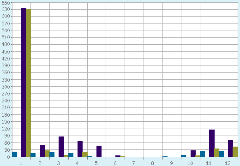Screen dimensions: 240x166
Task: Select the purple bar for month 11
Action: click(212, 143)
